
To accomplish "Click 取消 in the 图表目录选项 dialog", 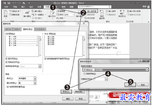I will (x=143, y=85).
